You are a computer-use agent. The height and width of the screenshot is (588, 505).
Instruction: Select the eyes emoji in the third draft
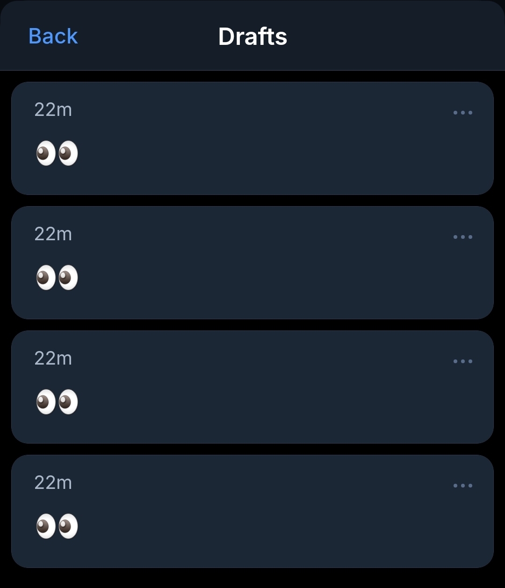57,402
